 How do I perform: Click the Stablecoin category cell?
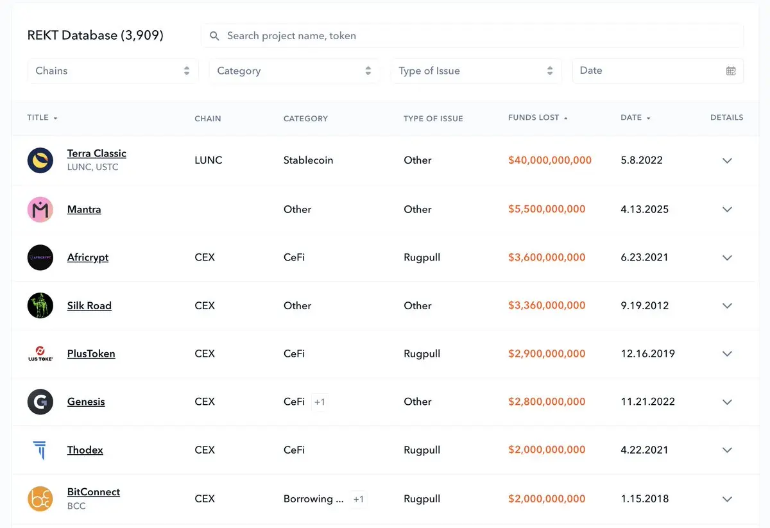[x=308, y=160]
